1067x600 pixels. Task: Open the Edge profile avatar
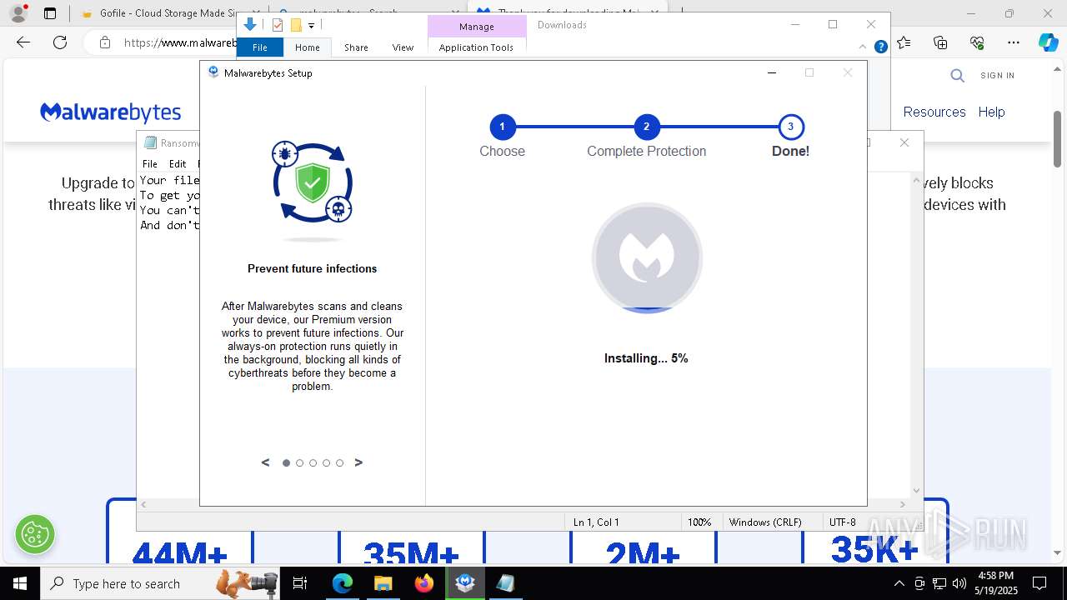tap(18, 13)
